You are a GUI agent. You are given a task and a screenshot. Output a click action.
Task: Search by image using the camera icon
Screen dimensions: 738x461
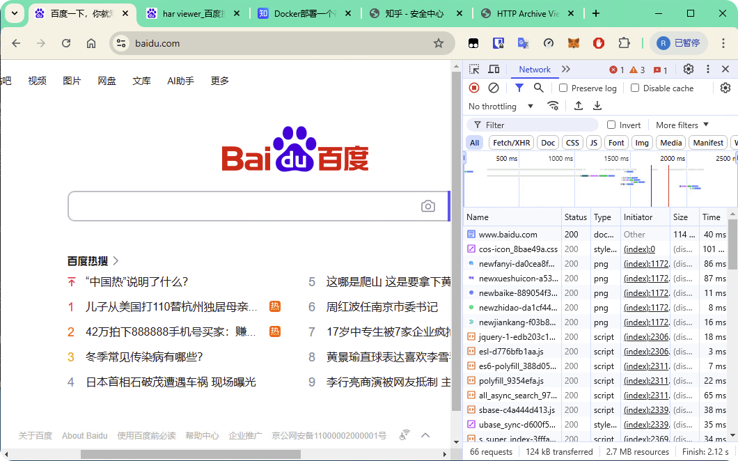point(428,206)
